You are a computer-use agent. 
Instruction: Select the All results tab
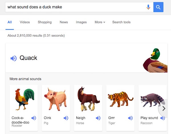click(x=10, y=22)
